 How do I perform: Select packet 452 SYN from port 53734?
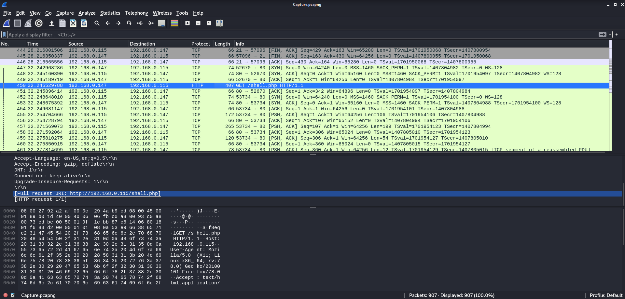pyautogui.click(x=304, y=97)
